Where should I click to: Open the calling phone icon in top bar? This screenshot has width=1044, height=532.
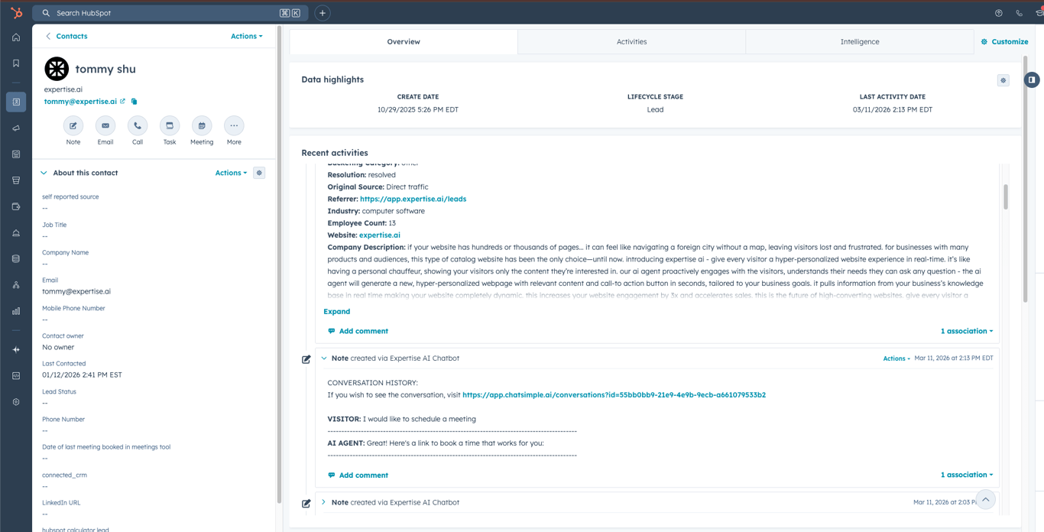coord(1019,13)
